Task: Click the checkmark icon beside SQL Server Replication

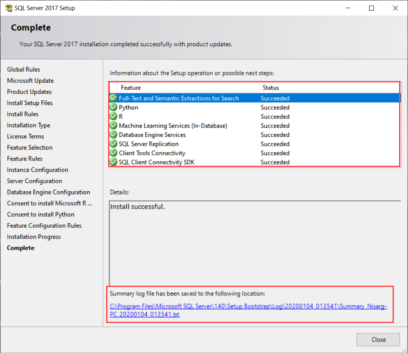Action: tap(113, 144)
